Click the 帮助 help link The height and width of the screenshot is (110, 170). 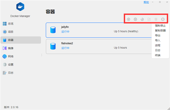click(146, 2)
